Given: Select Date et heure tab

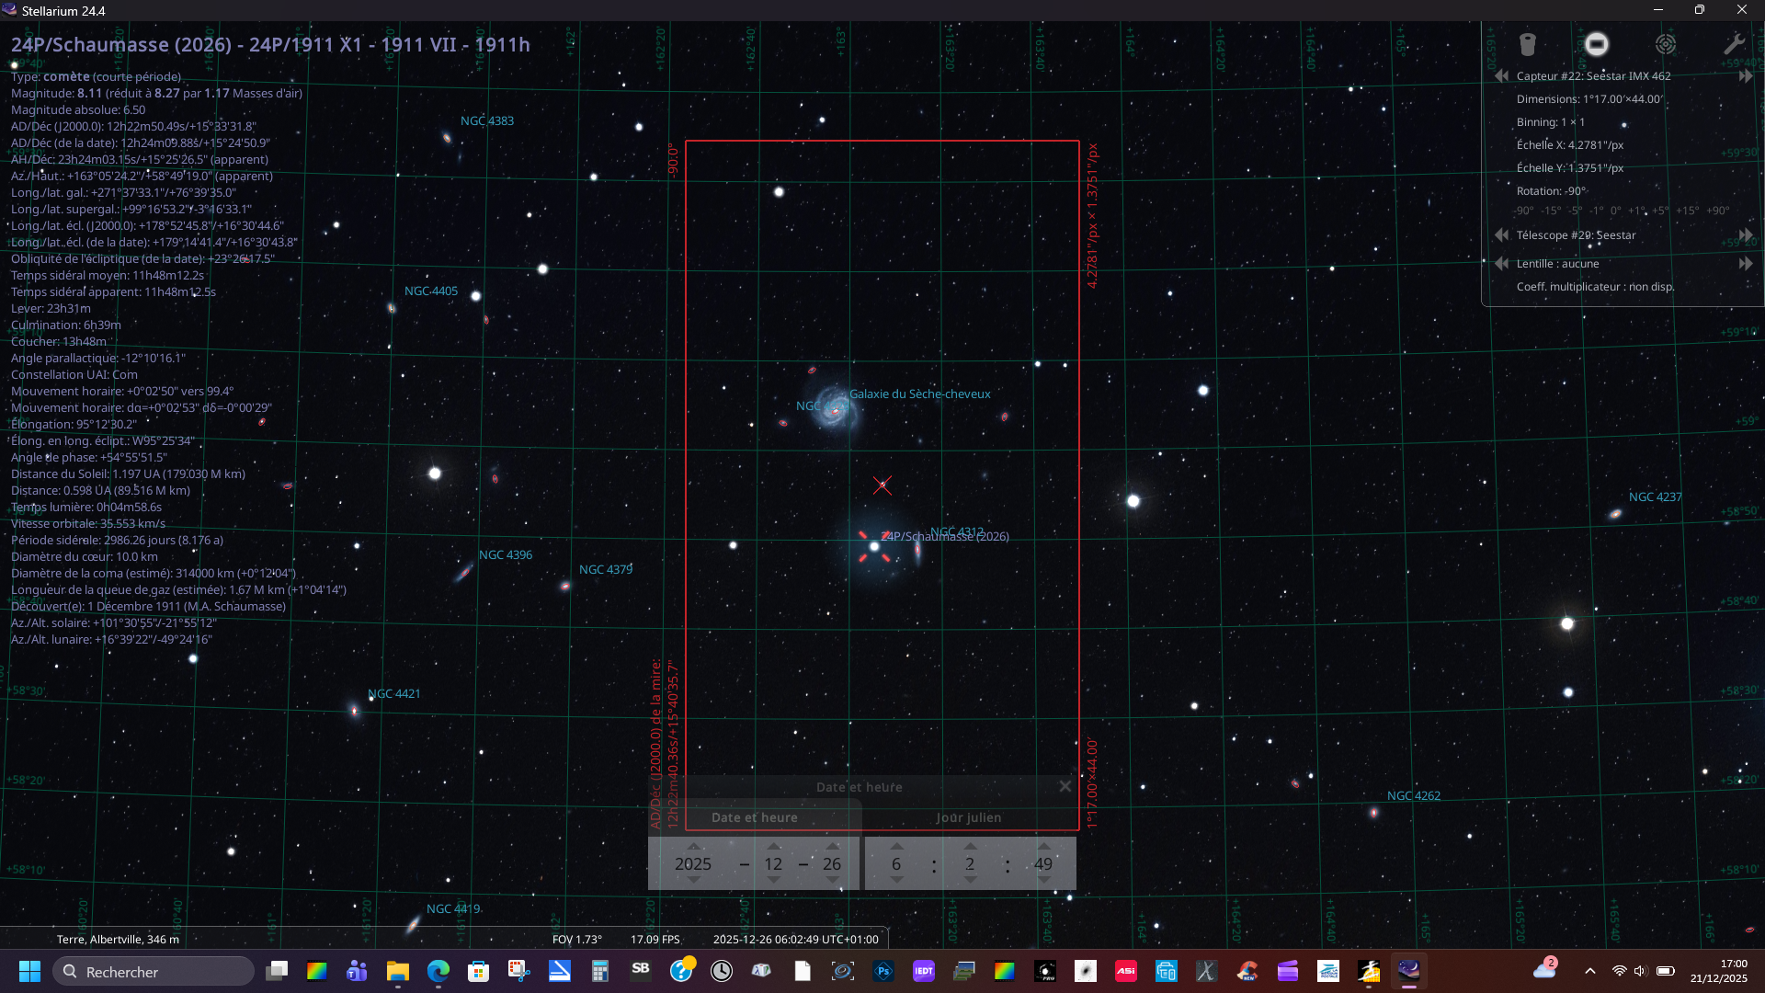Looking at the screenshot, I should [755, 817].
